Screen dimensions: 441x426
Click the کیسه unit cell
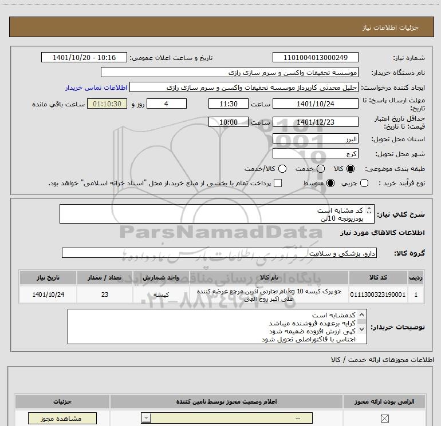[161, 294]
